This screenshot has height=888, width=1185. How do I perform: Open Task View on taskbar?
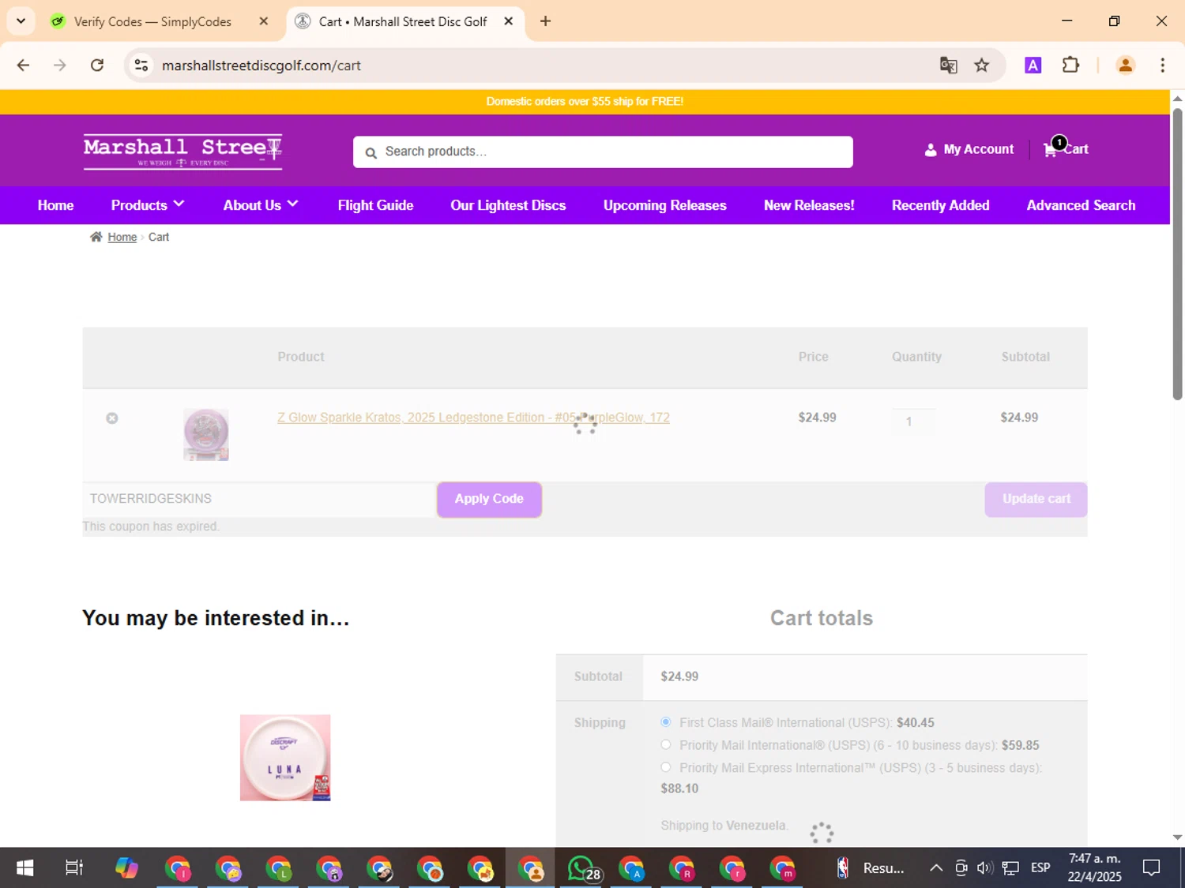click(x=74, y=868)
